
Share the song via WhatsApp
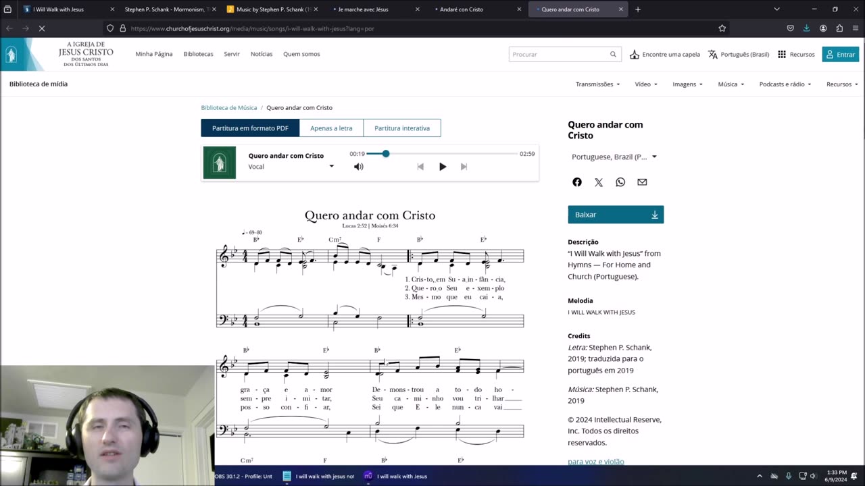(620, 182)
